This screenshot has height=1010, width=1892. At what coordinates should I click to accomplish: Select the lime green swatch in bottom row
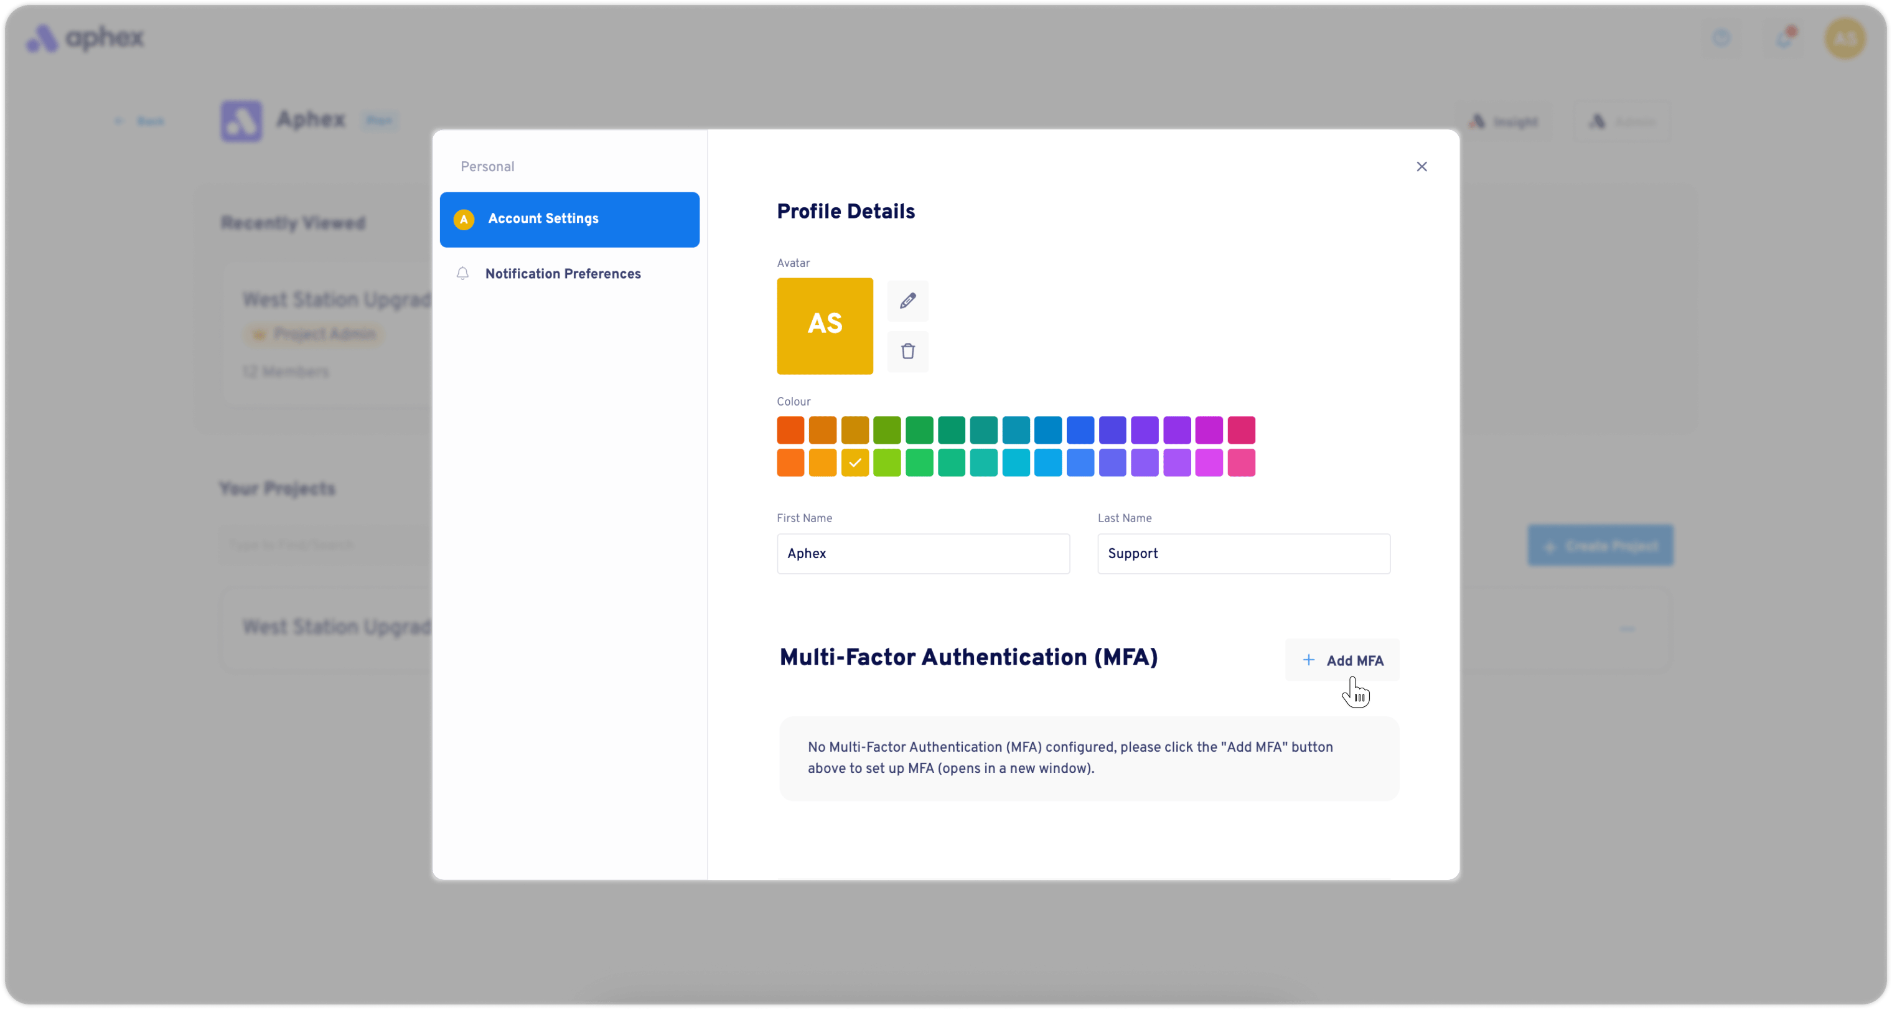[x=887, y=463]
